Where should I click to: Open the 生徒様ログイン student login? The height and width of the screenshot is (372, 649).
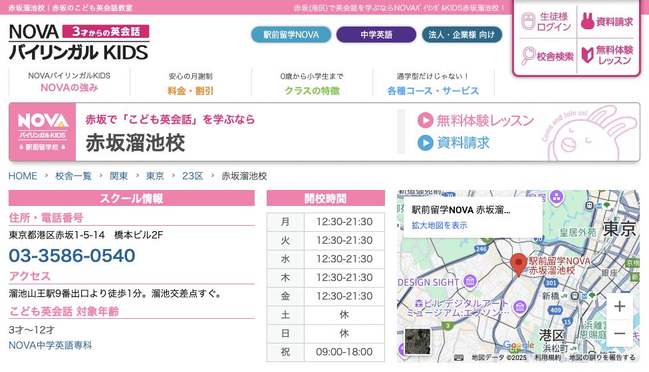(x=547, y=21)
